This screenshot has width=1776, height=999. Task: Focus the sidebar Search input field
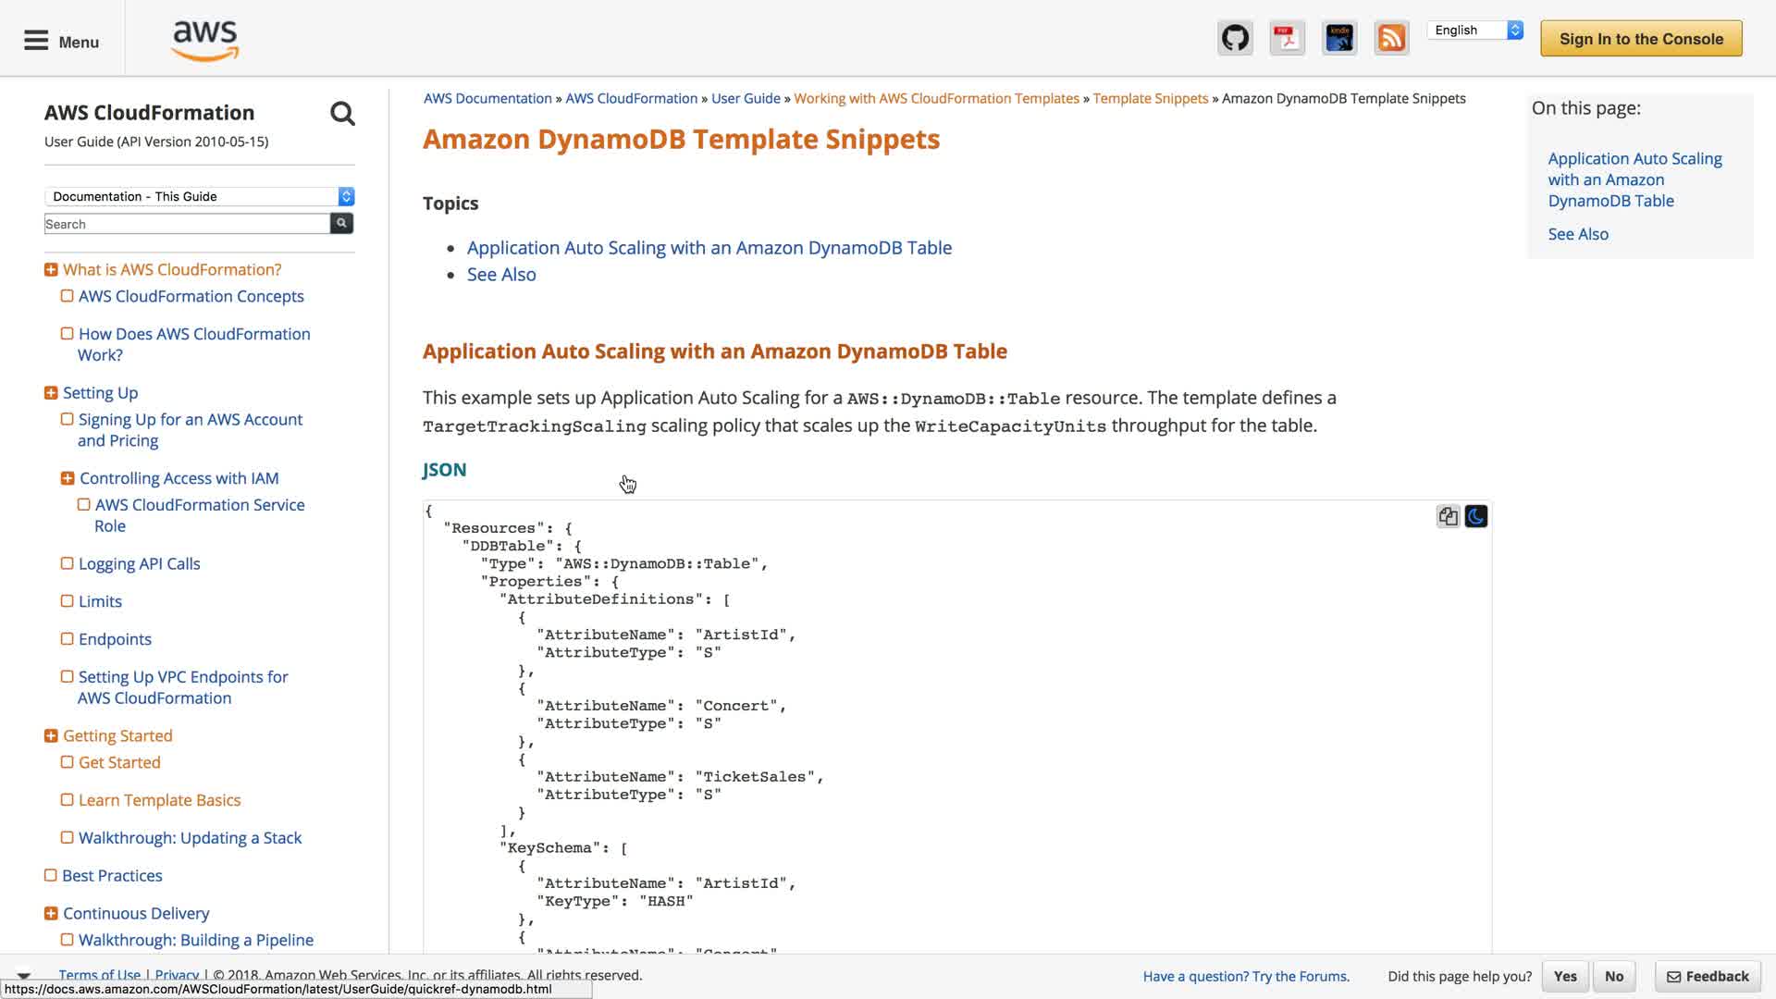click(187, 224)
